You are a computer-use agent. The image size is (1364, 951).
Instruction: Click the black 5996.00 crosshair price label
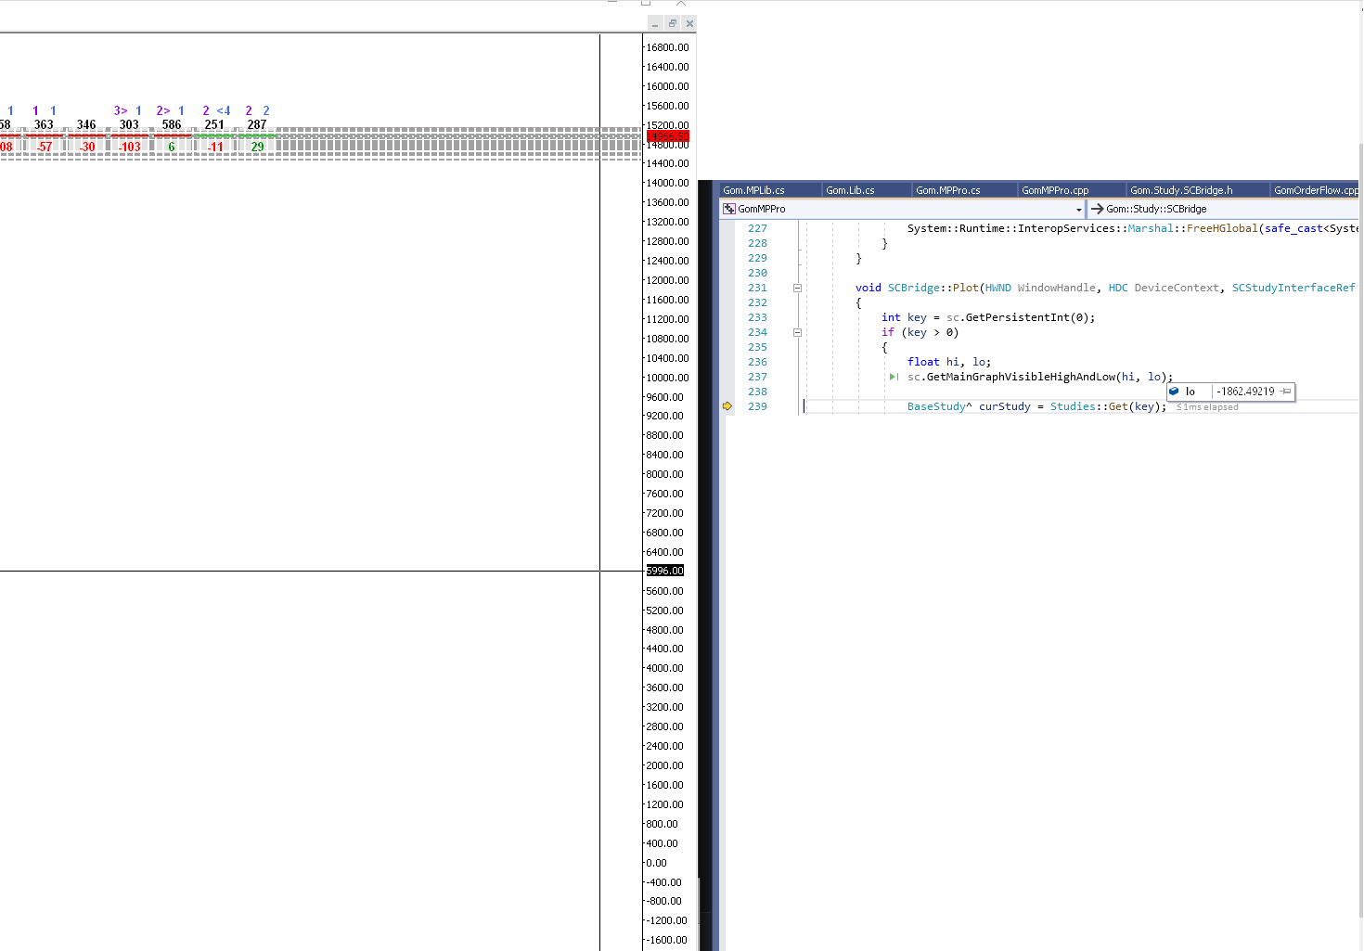point(665,571)
